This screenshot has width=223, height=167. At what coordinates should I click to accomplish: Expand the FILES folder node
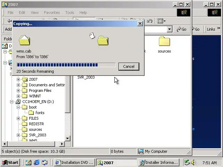pyautogui.click(x=18, y=118)
